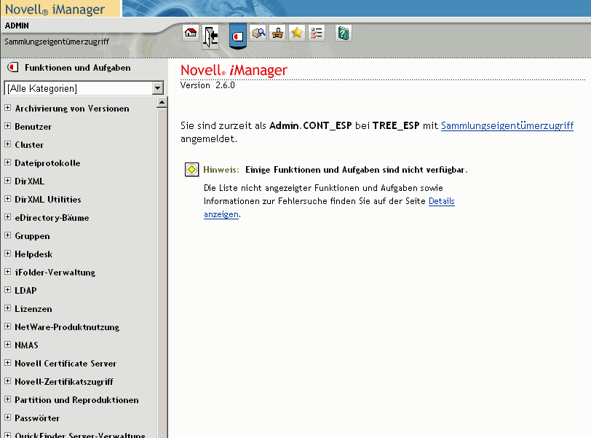Click the Funktionen und Aufgaben header icon
The image size is (591, 438).
pos(13,68)
